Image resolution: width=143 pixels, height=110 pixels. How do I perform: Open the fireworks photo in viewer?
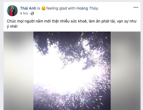[72, 71]
